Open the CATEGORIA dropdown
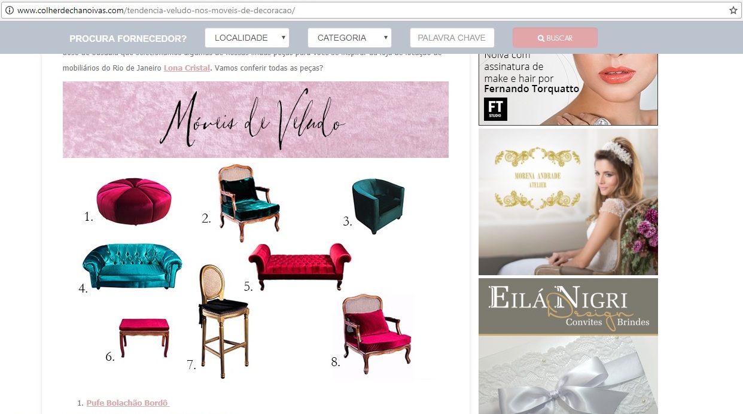The height and width of the screenshot is (414, 743). point(350,38)
